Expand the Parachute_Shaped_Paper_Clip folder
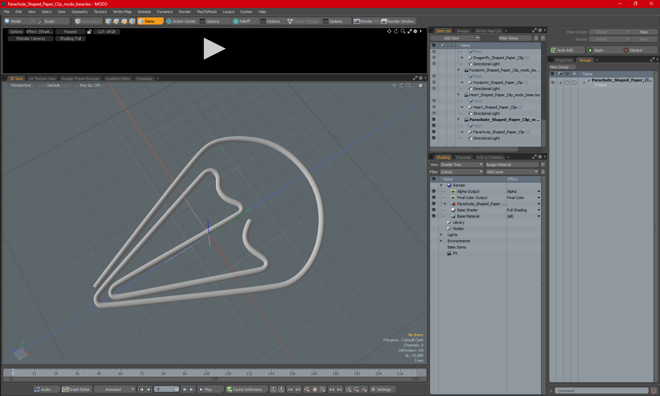Screen dimensions: 660x396 (x=462, y=132)
